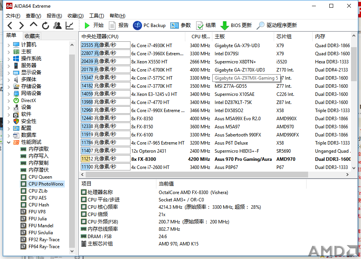Select the FP64 Ray-Trace benchmark
361x259 pixels.
44,247
